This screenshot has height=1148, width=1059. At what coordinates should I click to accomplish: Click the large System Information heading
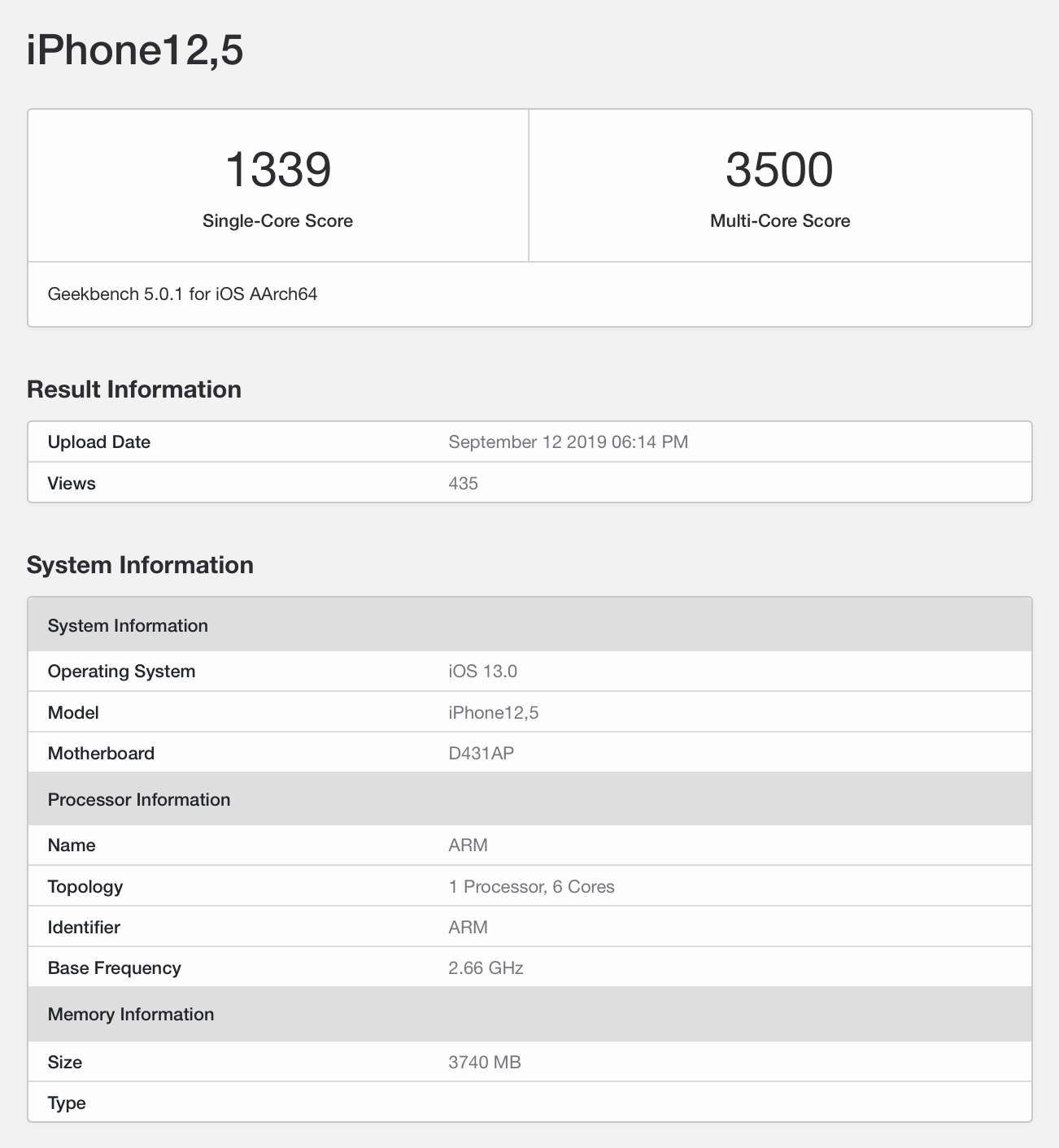pyautogui.click(x=140, y=565)
